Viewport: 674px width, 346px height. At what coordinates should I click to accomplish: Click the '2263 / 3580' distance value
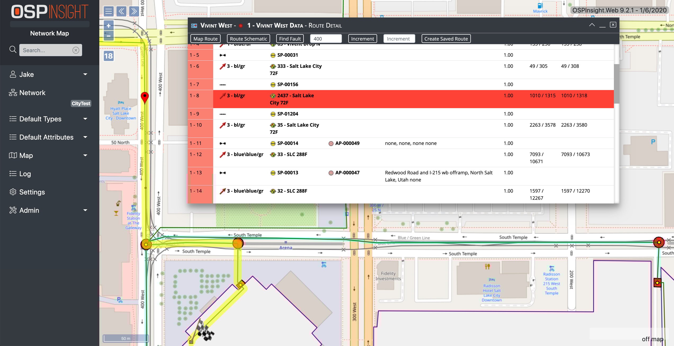pos(574,125)
